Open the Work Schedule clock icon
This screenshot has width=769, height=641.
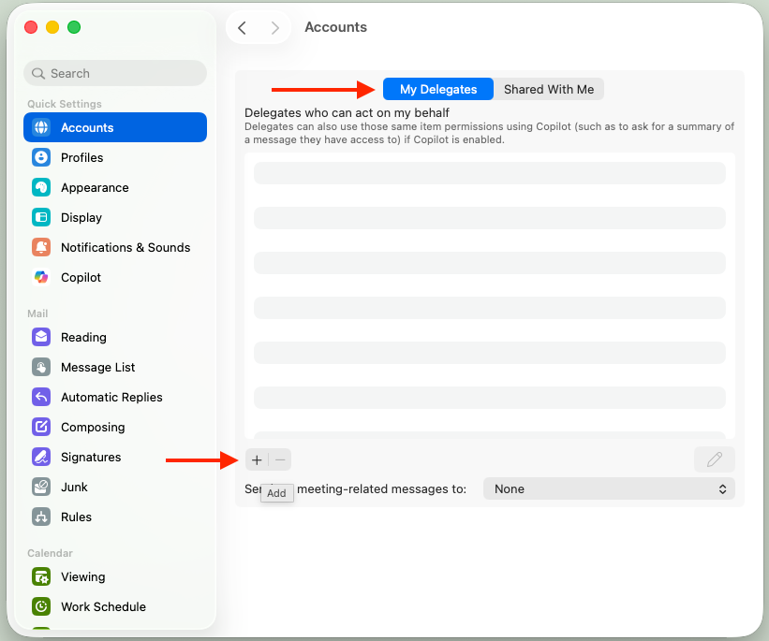41,606
